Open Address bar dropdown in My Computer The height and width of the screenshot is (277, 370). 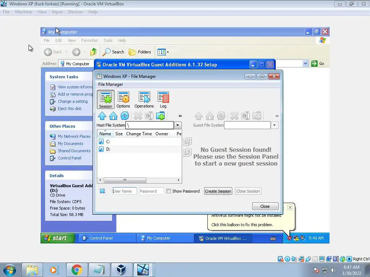point(305,63)
